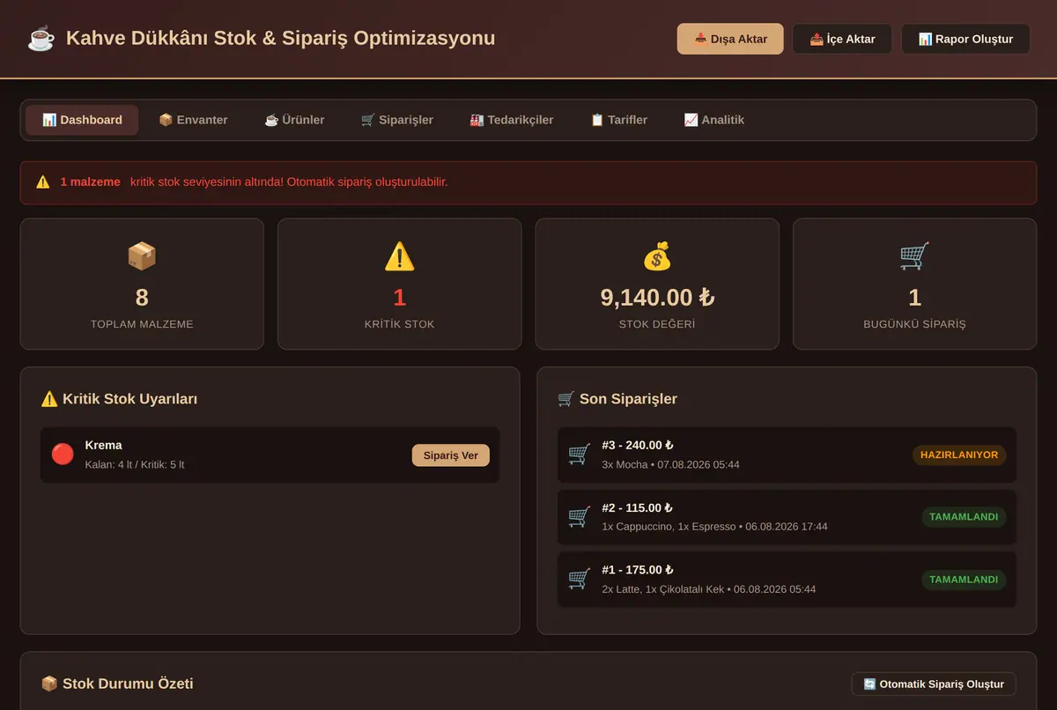Click the TAMAMLANDI badge of order #1
Image resolution: width=1057 pixels, height=710 pixels.
964,580
